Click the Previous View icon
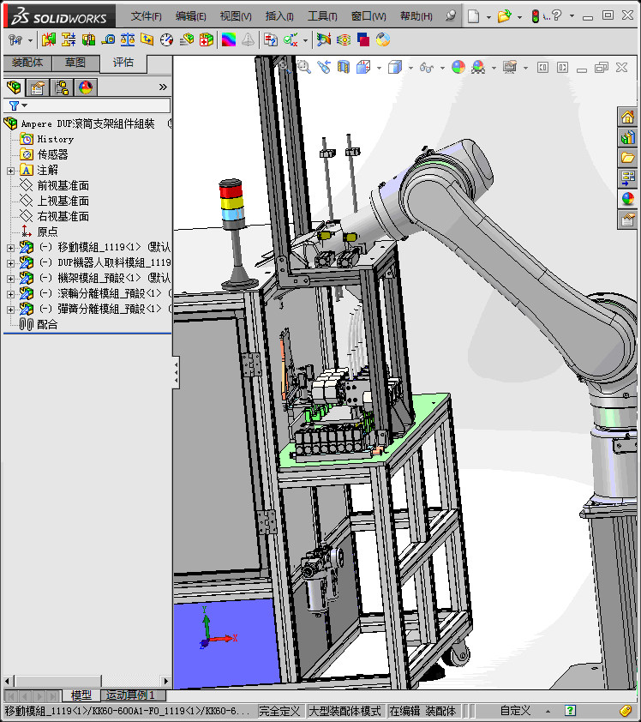 (x=324, y=67)
